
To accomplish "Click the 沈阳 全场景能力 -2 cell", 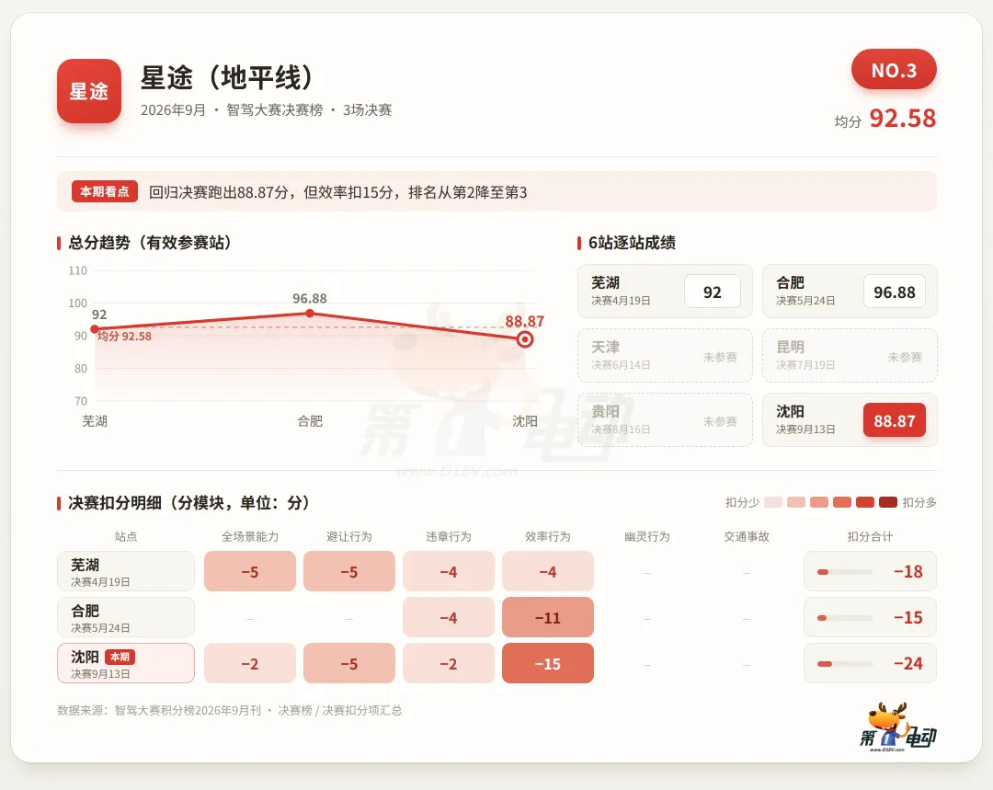I will (x=250, y=663).
